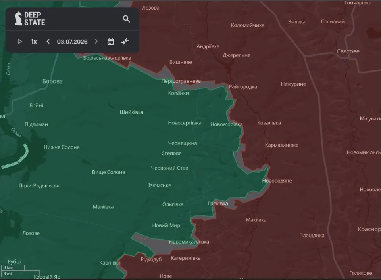Click the Шийківка village label
Viewport: 381px width, 280px height.
(x=131, y=112)
